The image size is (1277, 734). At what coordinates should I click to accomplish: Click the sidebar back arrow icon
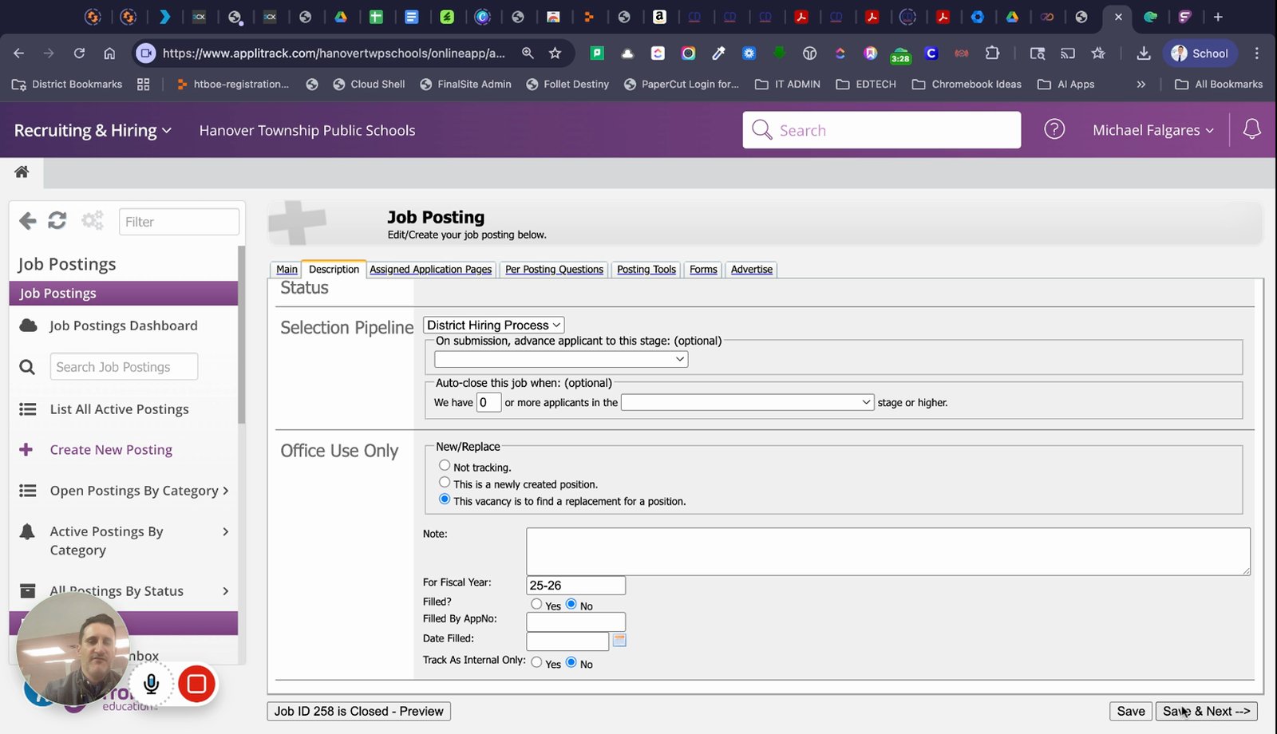(28, 221)
